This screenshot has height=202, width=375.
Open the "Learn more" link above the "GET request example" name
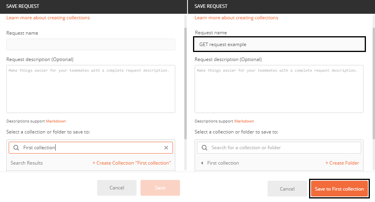(236, 18)
